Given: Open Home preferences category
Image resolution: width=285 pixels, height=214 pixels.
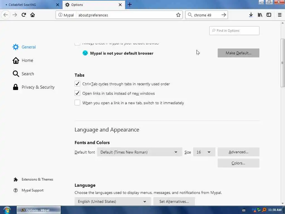Looking at the screenshot, I should (23, 60).
